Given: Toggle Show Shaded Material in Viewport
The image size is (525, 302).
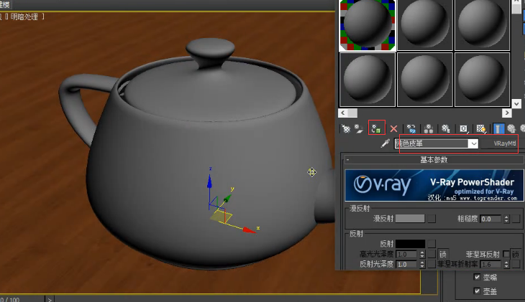Looking at the screenshot, I should tap(481, 128).
